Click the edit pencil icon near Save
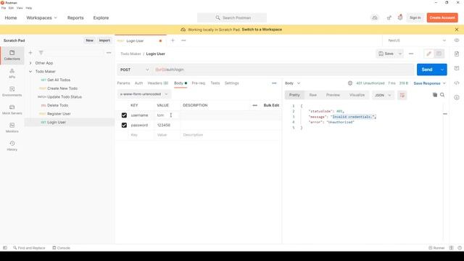The image size is (464, 261). 428,54
